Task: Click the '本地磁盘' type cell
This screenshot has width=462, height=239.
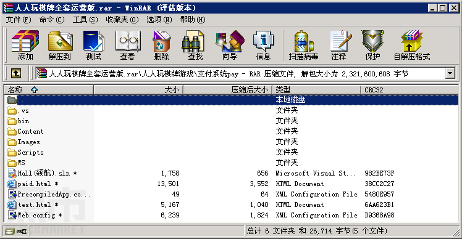Action: pos(290,100)
